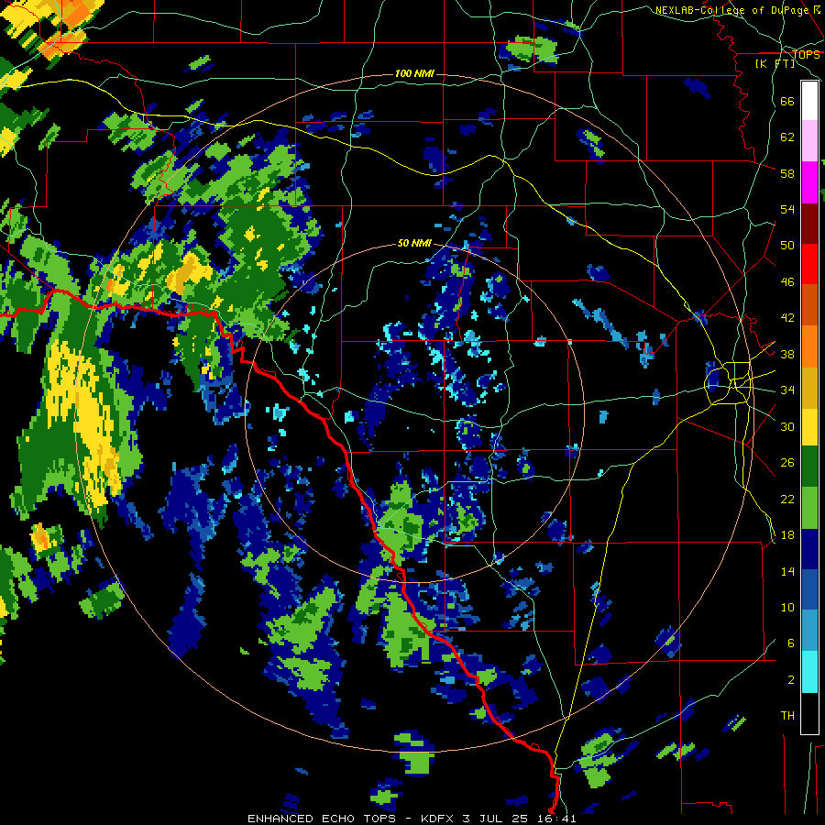Image resolution: width=825 pixels, height=825 pixels.
Task: Click the '6' legend value
Action: point(791,643)
